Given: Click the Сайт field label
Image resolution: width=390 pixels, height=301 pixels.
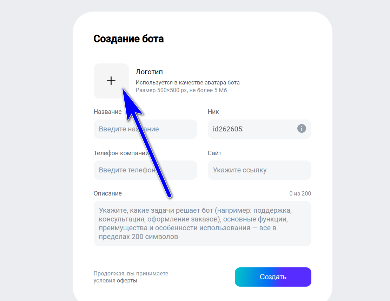Looking at the screenshot, I should pyautogui.click(x=214, y=153).
